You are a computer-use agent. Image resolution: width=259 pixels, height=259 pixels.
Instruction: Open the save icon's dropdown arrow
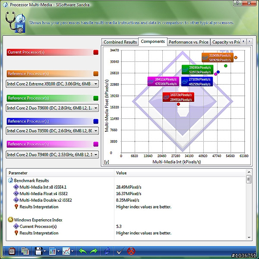(45, 251)
